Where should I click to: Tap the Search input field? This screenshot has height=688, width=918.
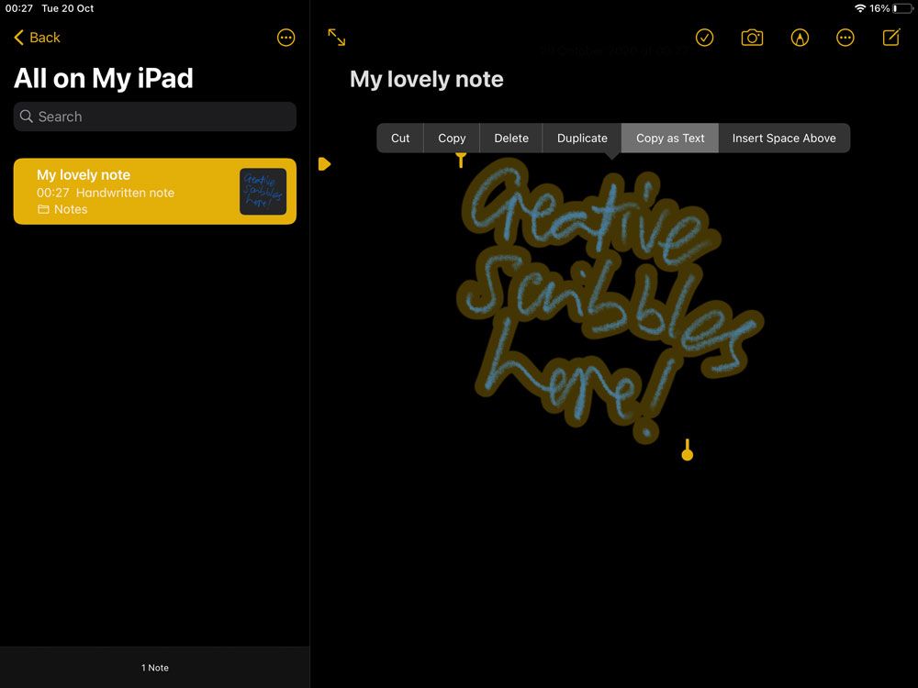153,117
